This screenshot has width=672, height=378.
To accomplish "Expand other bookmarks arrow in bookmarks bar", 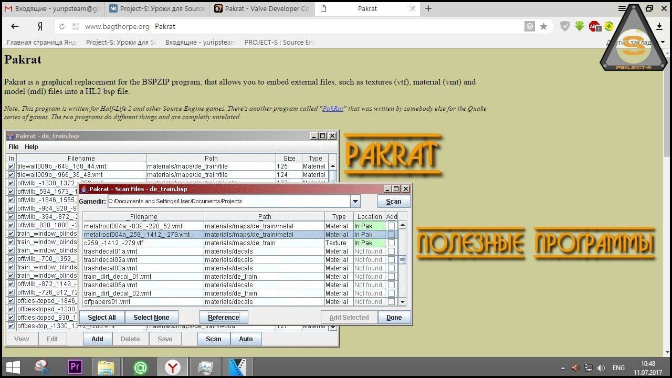I will tap(663, 43).
